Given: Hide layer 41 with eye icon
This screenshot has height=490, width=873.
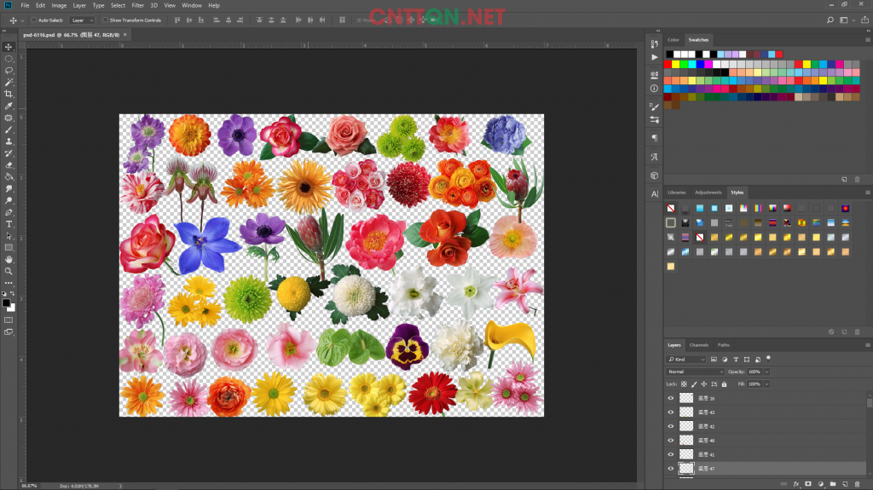Looking at the screenshot, I should tap(671, 454).
